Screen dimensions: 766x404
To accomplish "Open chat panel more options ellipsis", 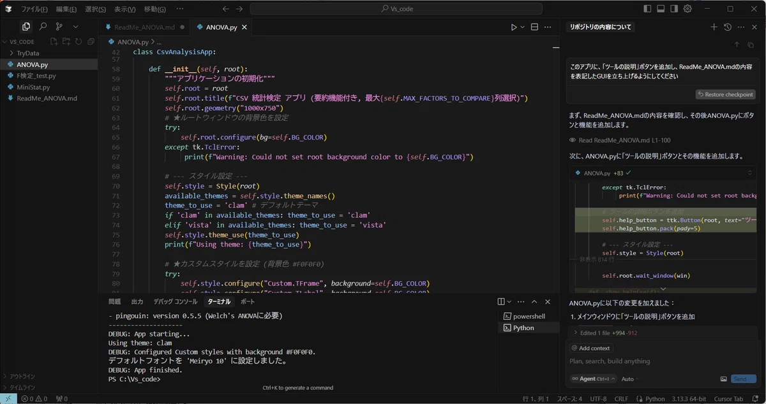I will click(x=740, y=27).
